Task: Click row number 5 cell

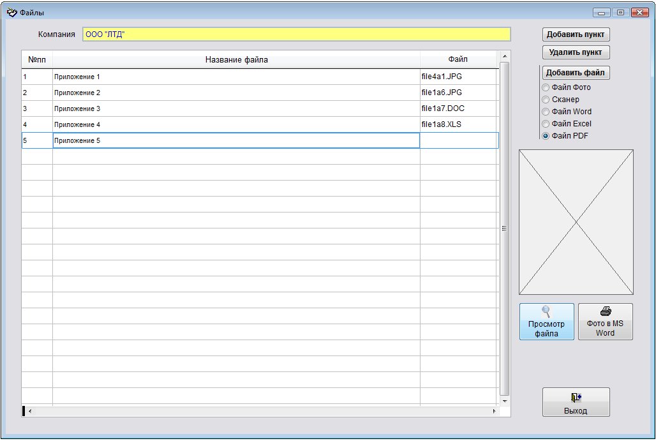Action: pyautogui.click(x=37, y=140)
